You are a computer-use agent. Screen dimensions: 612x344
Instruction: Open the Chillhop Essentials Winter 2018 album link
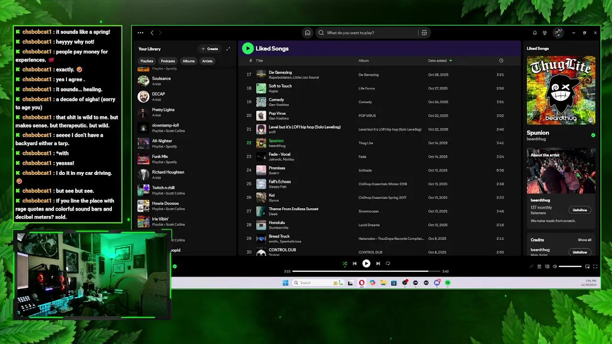point(382,184)
